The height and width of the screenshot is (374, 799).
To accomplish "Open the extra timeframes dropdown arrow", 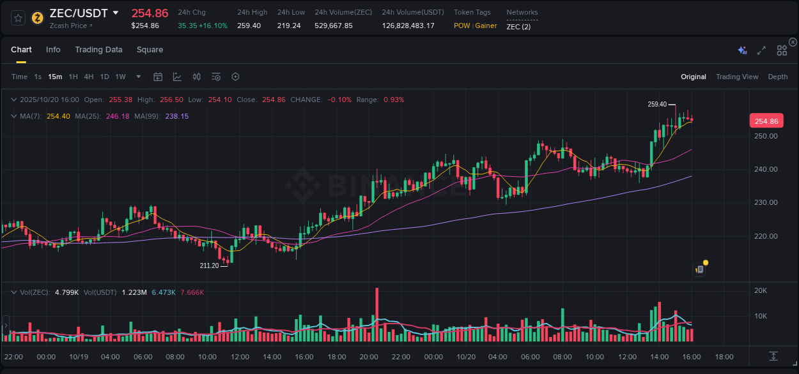I will coord(137,77).
